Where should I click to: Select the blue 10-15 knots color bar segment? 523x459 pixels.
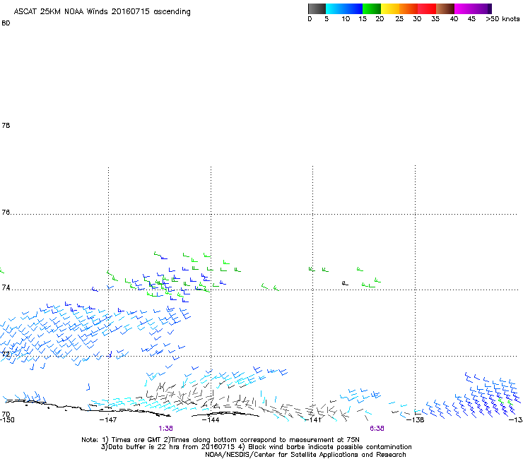[x=353, y=8]
